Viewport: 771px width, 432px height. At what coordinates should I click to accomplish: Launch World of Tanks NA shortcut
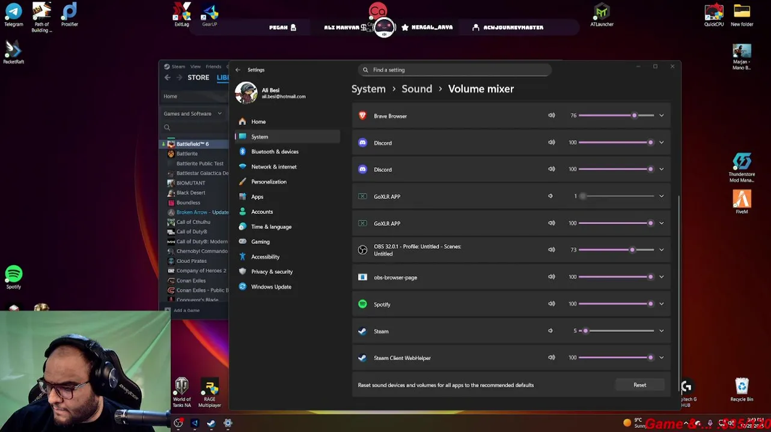point(181,393)
